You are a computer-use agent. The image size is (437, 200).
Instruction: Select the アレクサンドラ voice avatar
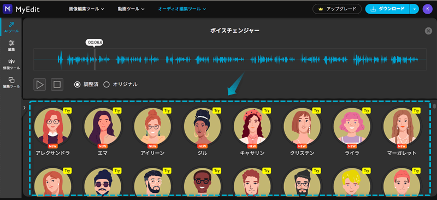point(52,126)
